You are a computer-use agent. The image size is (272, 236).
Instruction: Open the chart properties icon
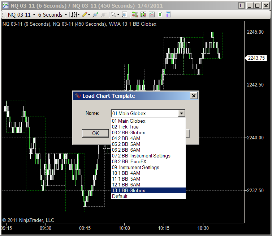[x=168, y=15]
